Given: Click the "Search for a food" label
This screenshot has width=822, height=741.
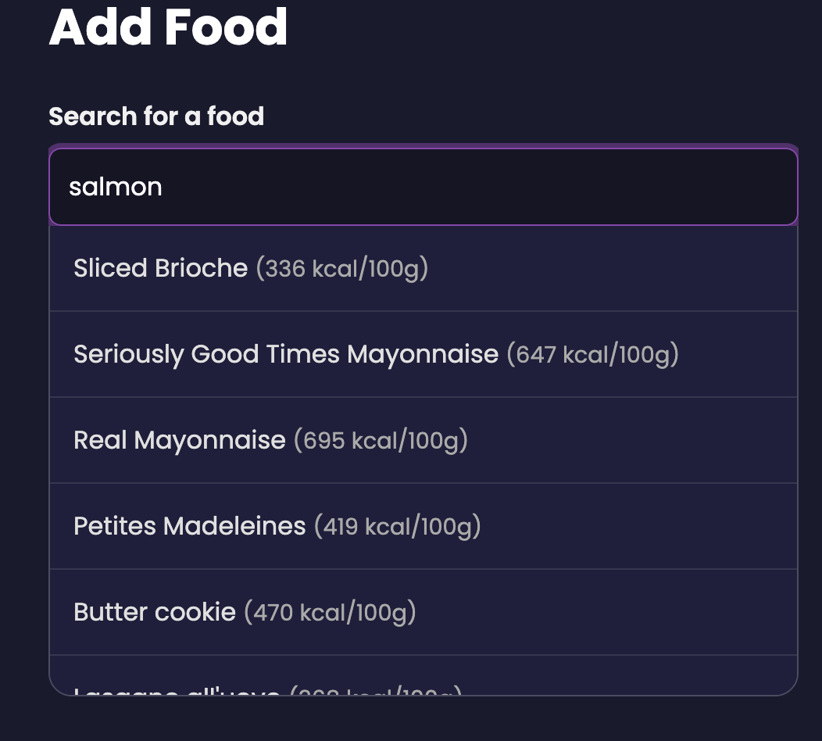Looking at the screenshot, I should click(x=156, y=116).
